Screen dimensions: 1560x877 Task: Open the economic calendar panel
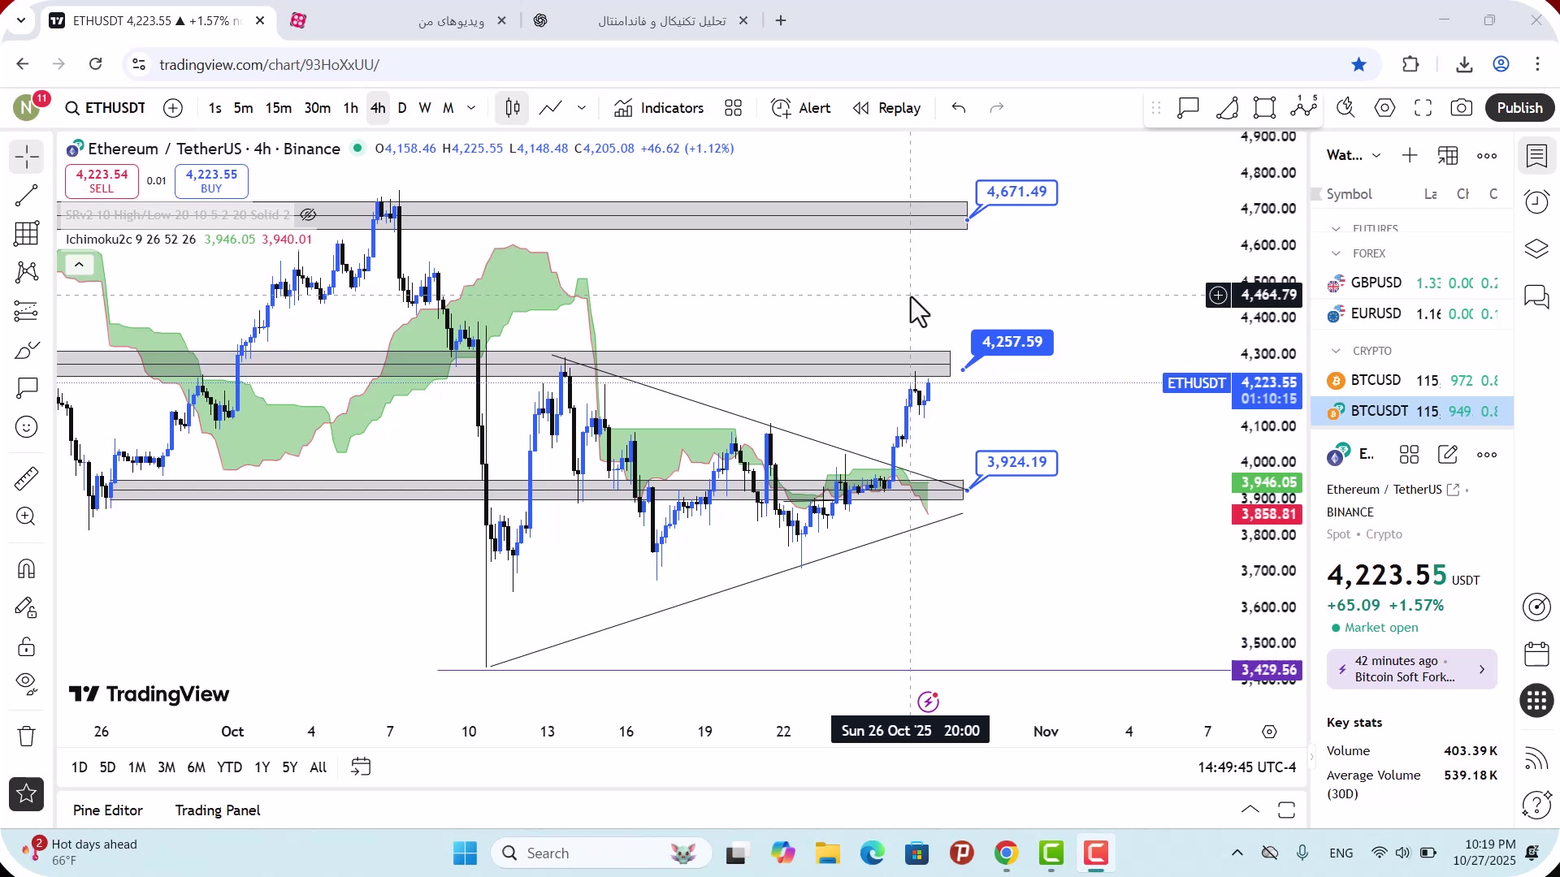coord(1536,655)
